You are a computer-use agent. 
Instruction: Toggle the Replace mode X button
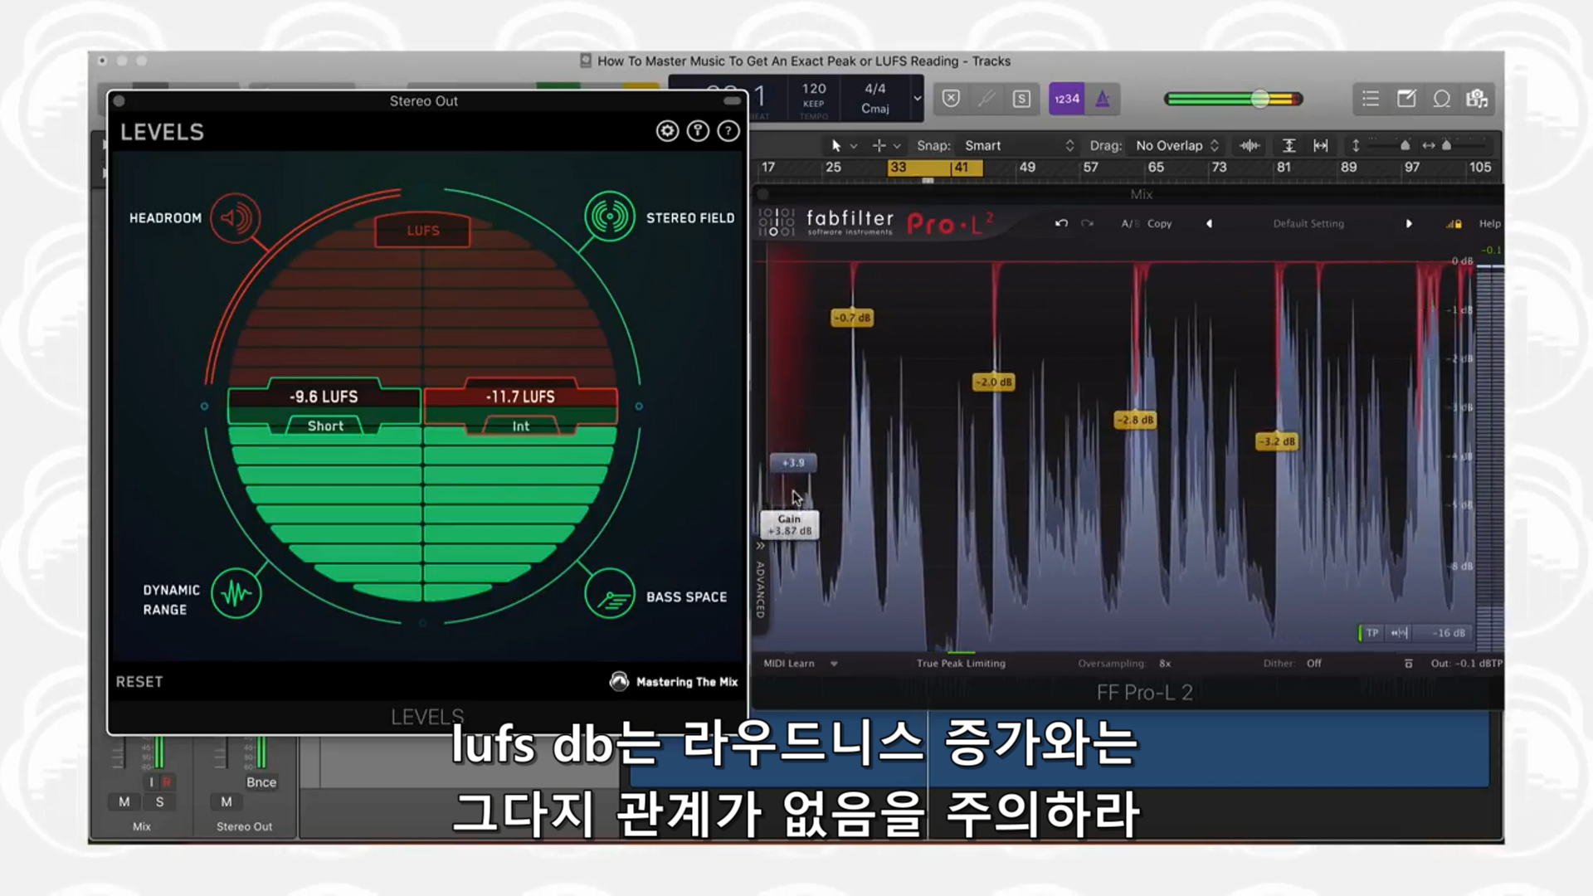[952, 99]
